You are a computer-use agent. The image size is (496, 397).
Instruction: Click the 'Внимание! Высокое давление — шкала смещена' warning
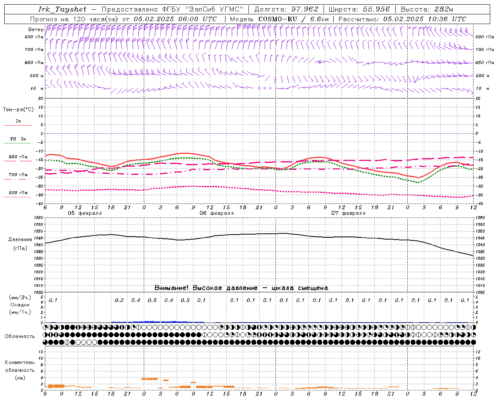coord(241,288)
